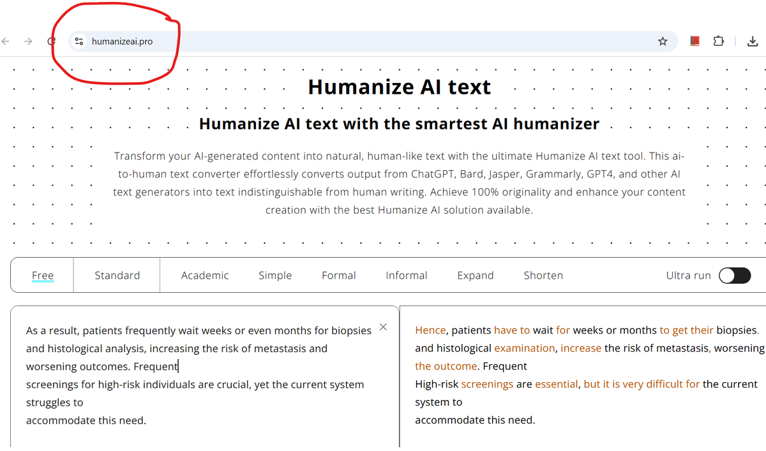
Task: Select the Expand mode tab
Action: (x=476, y=276)
